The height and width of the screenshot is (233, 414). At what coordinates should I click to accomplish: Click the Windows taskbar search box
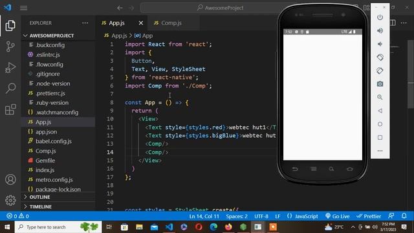tap(58, 227)
